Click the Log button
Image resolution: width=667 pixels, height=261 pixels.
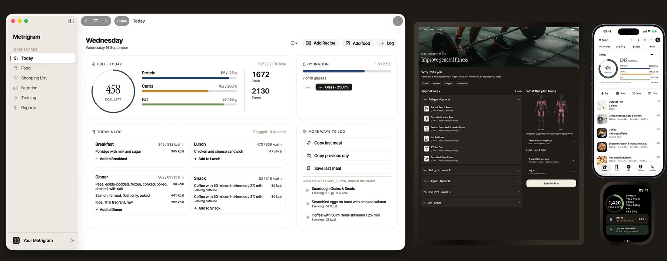[387, 43]
